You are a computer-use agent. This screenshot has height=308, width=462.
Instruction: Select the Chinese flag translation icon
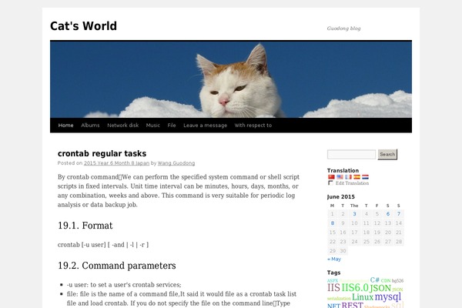click(331, 177)
